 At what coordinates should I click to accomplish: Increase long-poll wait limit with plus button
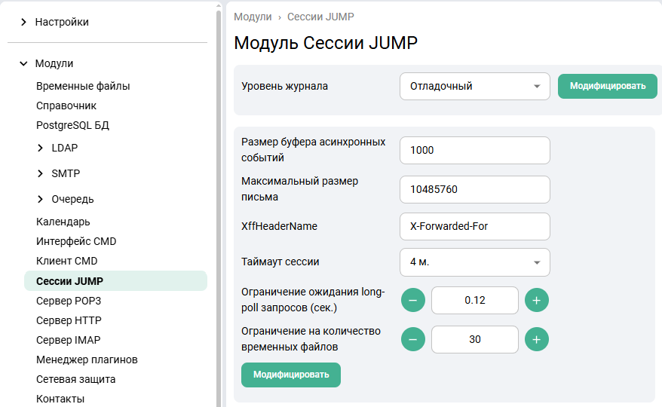click(536, 300)
